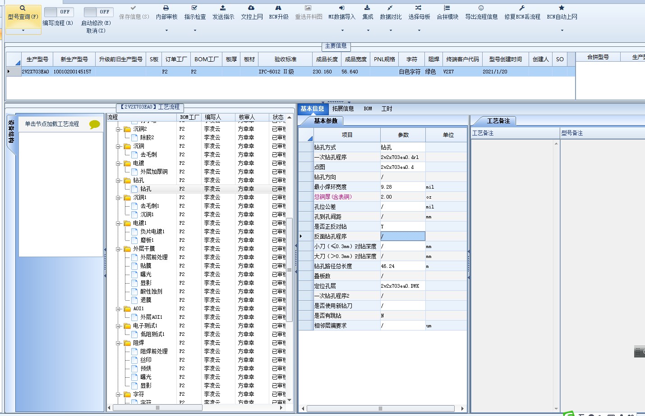
Task: Click the ECN升级 toolbar icon
Action: point(278,8)
